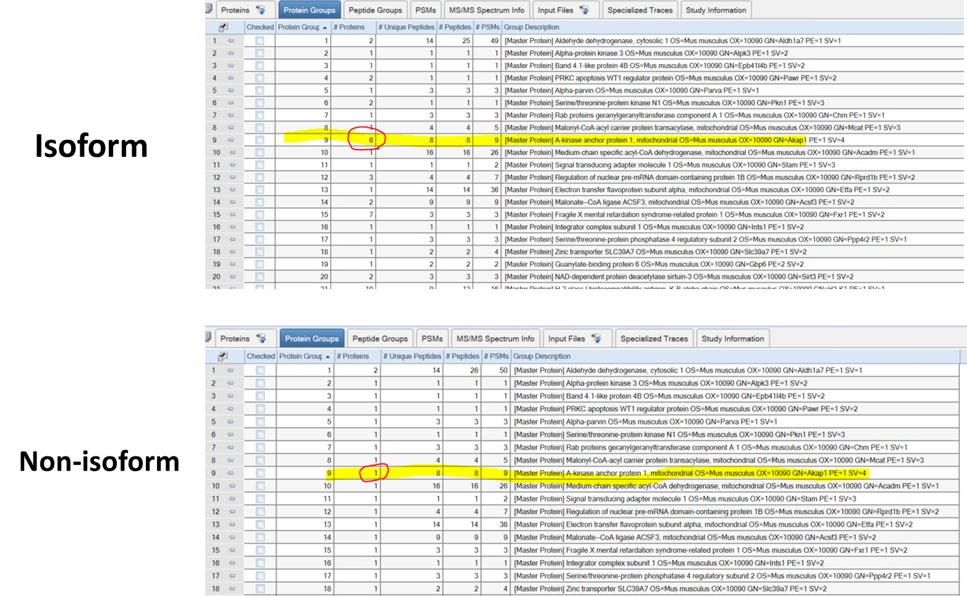The width and height of the screenshot is (967, 596).
Task: Pin row 20 NAD-dependent sirtuin-3 in the Isoform table
Action: (x=232, y=277)
